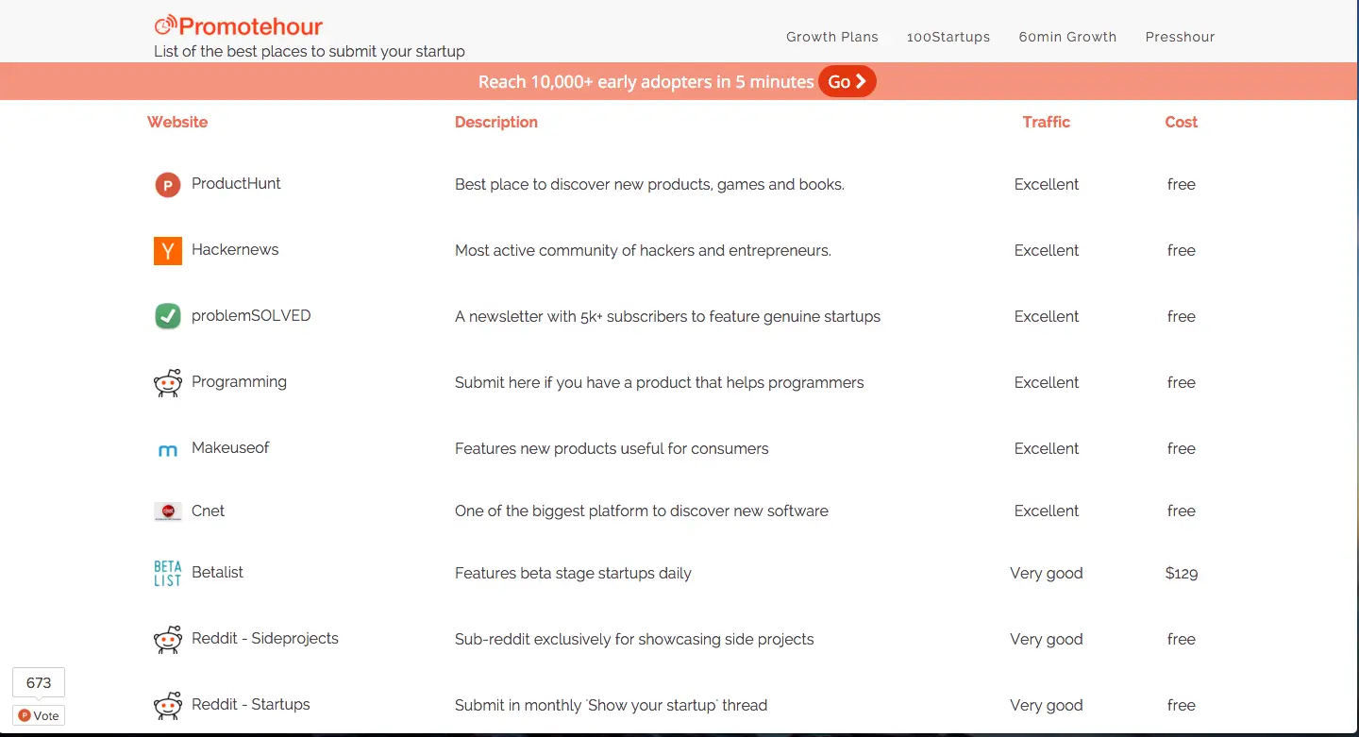Click the Reddit icon beside Sideprojects
The width and height of the screenshot is (1359, 737).
coord(167,640)
